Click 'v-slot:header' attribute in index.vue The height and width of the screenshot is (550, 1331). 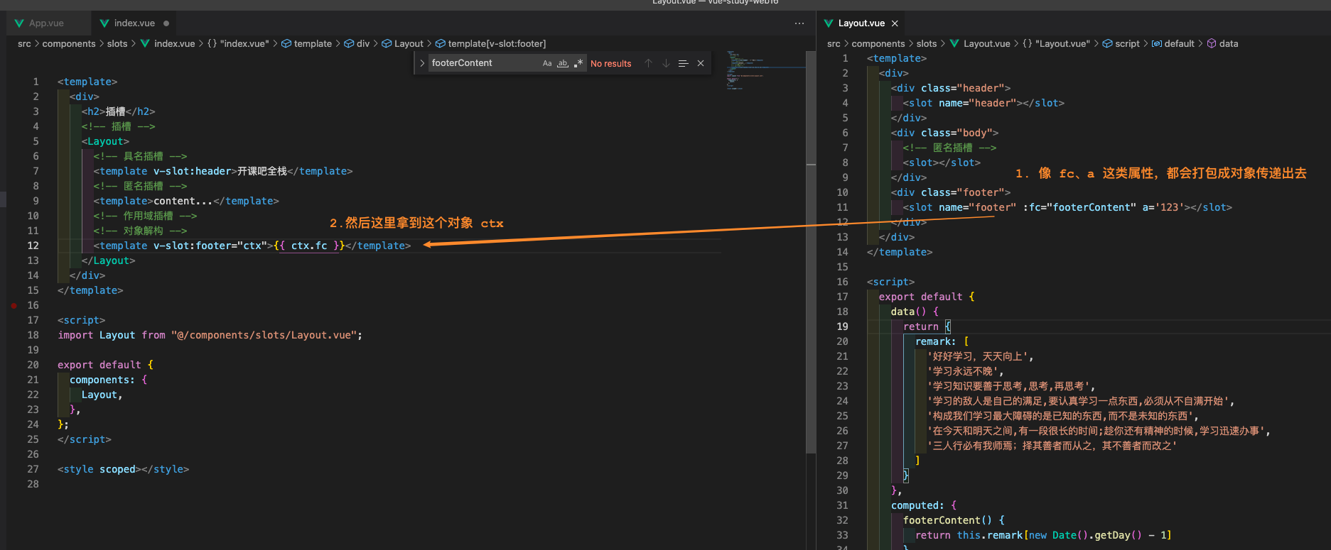coord(193,171)
